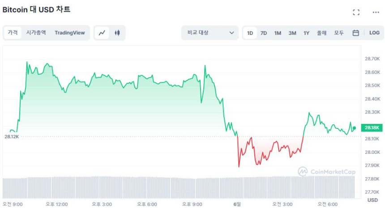Switch to the 가격 price tab
The height and width of the screenshot is (208, 385).
coord(13,33)
